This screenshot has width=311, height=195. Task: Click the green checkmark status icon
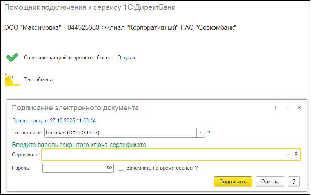(12, 57)
